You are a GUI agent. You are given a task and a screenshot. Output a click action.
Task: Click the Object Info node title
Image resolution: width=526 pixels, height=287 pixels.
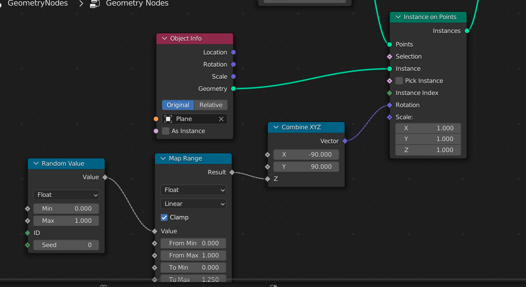click(186, 38)
